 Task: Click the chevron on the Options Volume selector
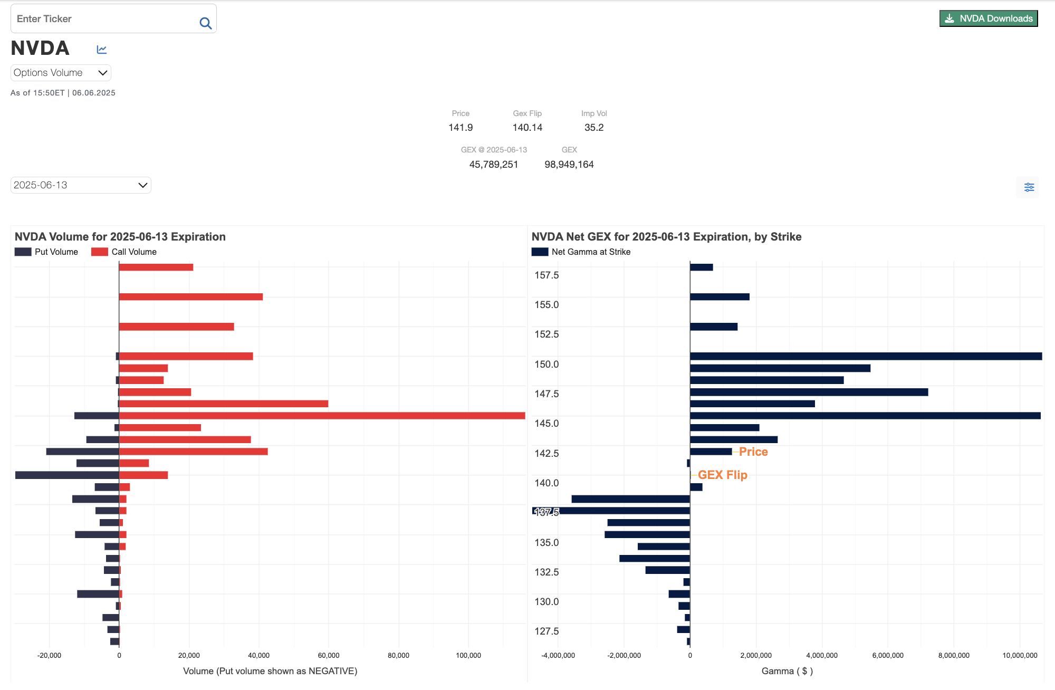[103, 73]
